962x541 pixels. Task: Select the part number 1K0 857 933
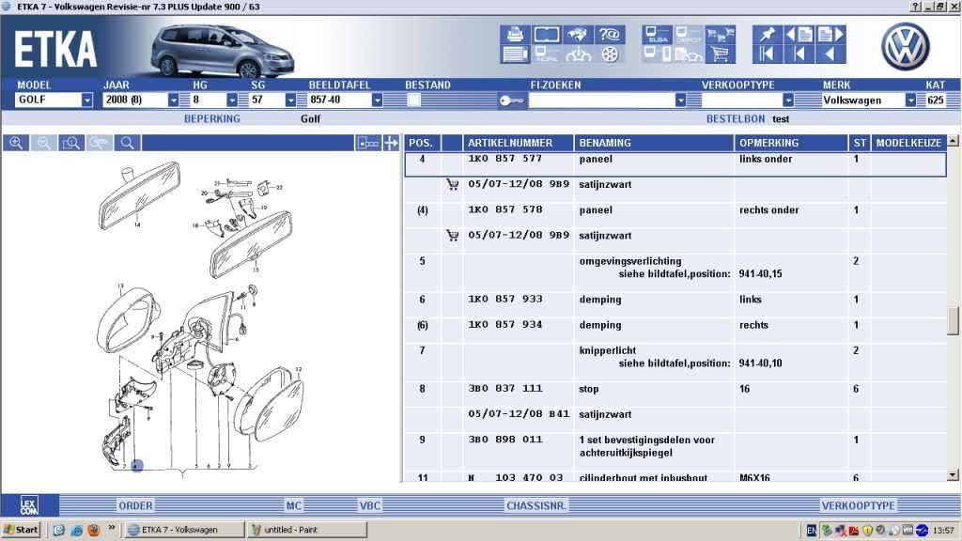tap(504, 300)
